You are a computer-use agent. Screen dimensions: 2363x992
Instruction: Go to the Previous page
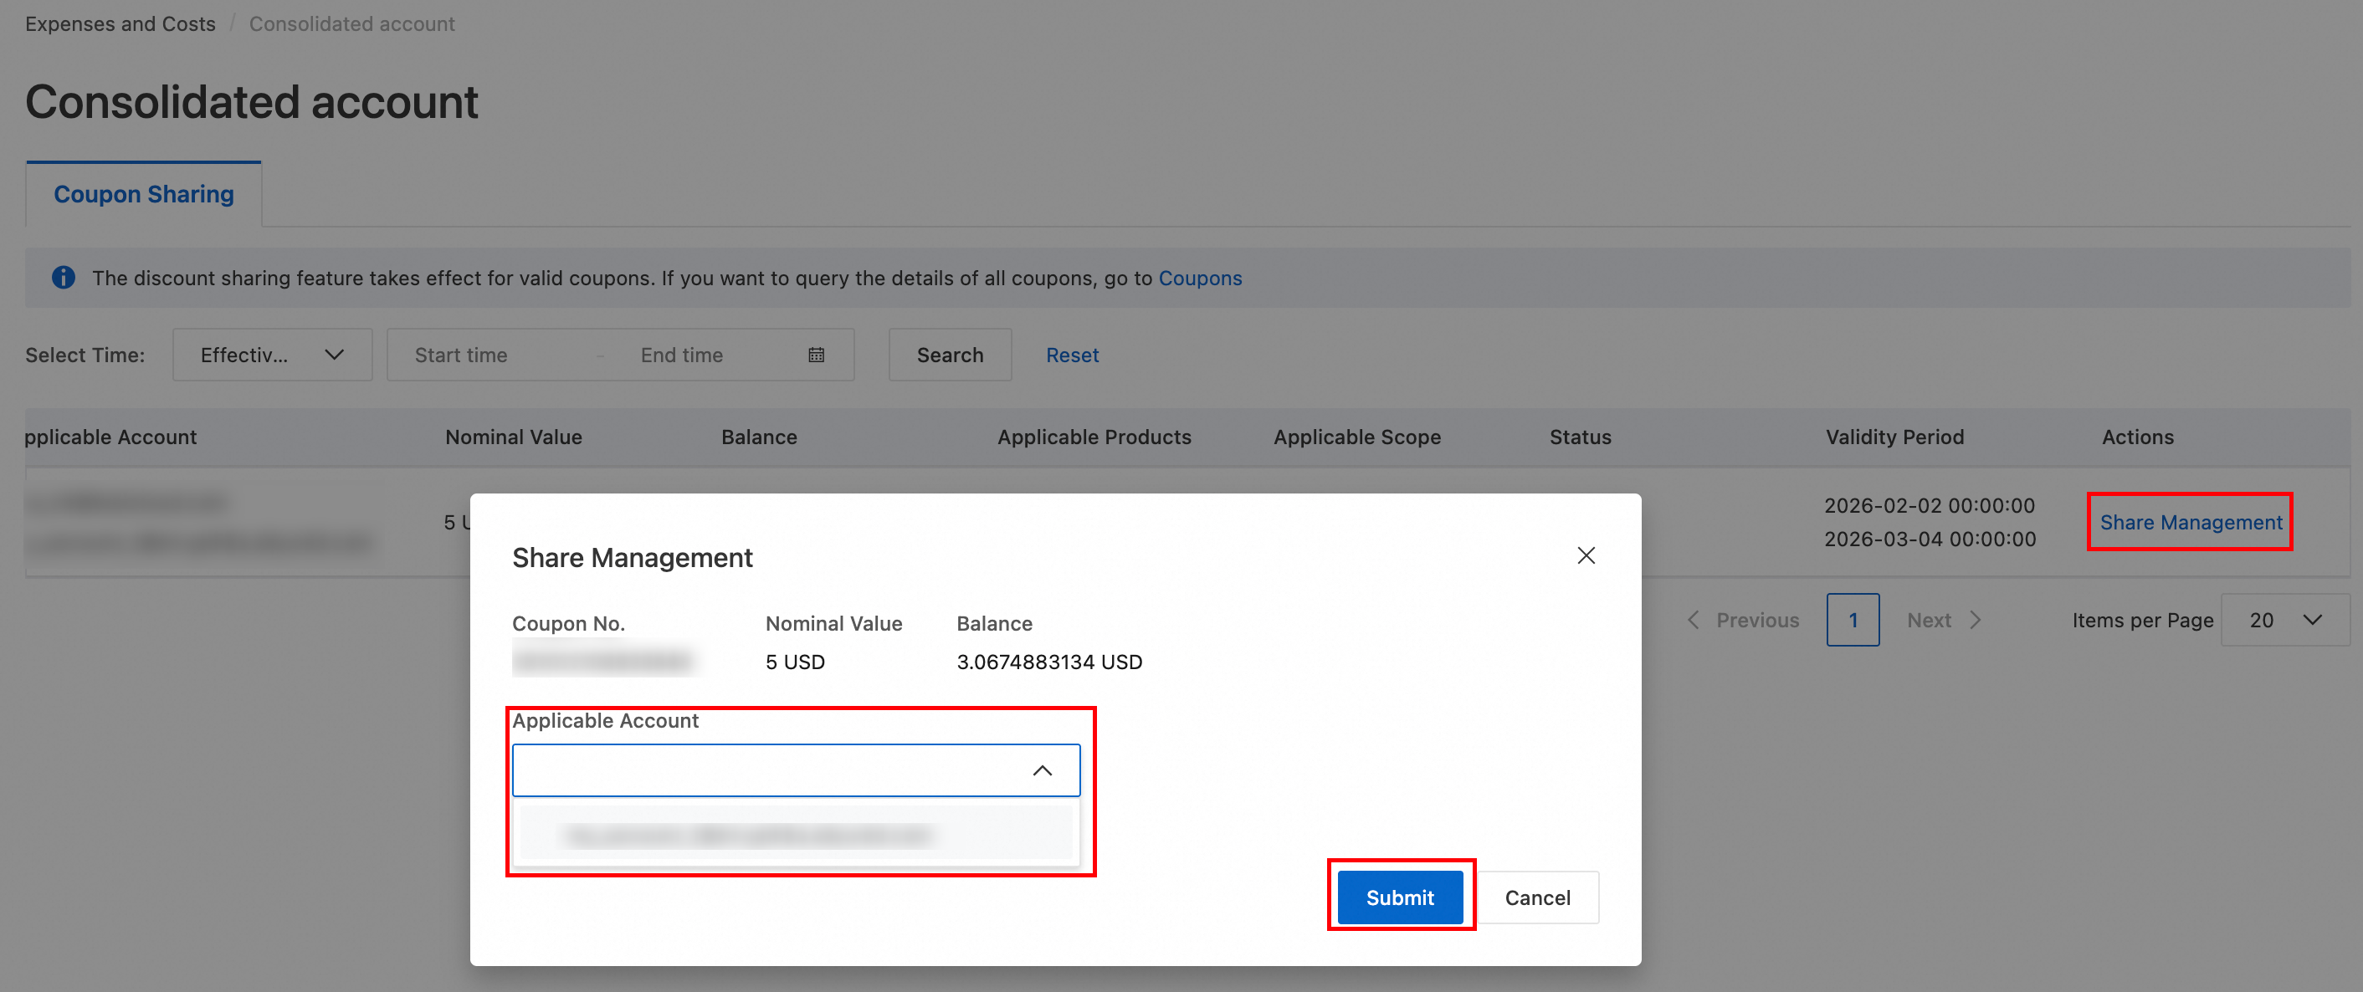click(1743, 620)
